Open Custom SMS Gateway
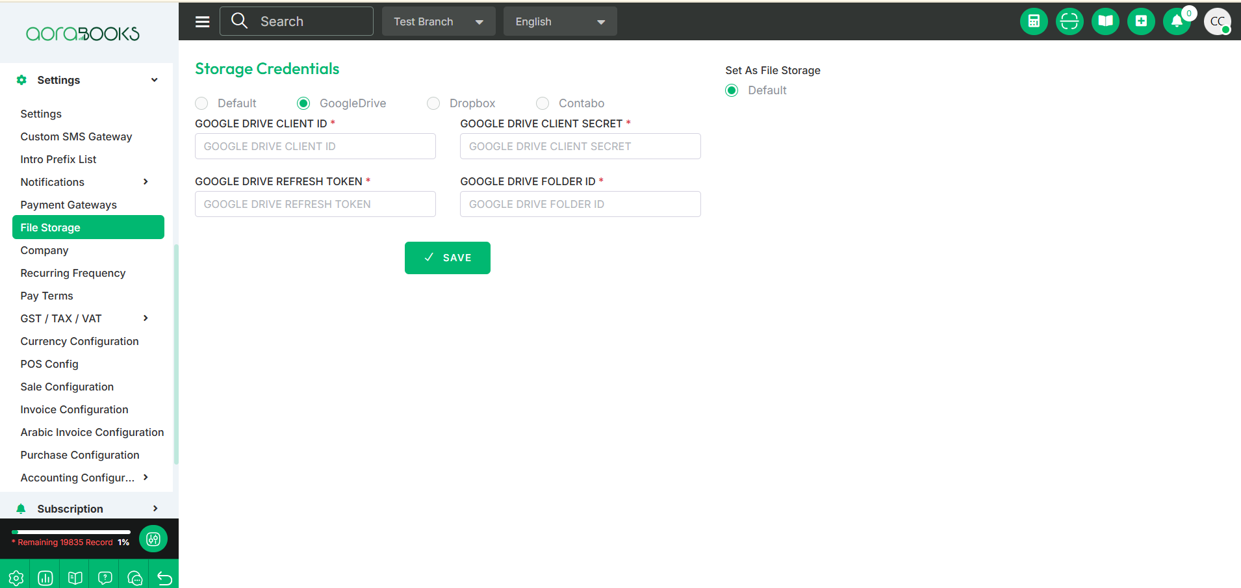Screen dimensions: 1241x588 click(76, 136)
